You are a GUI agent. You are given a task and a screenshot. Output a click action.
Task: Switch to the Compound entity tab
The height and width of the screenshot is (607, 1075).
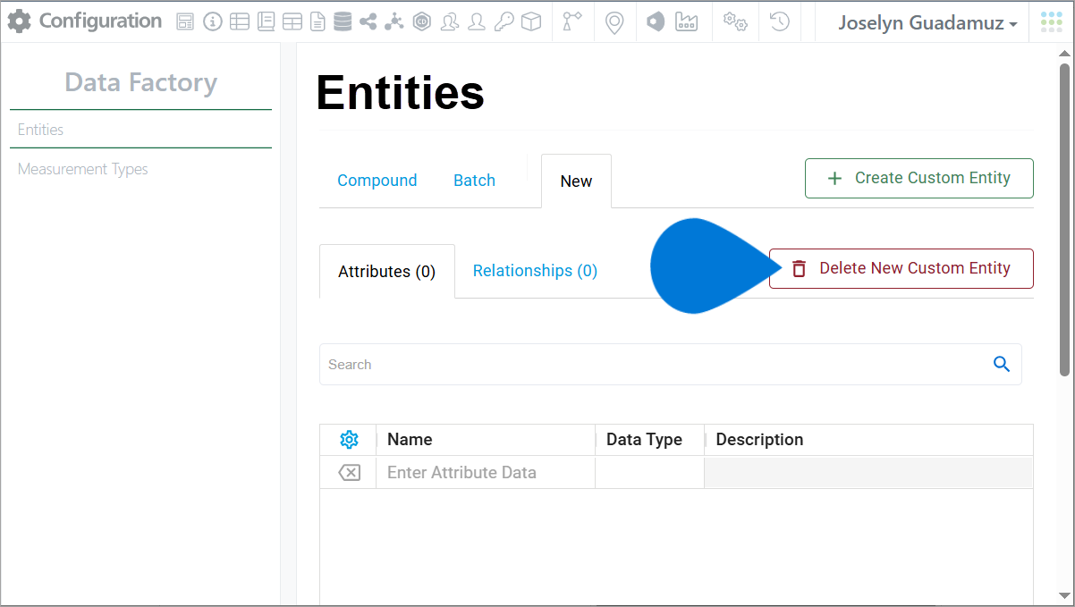coord(377,181)
